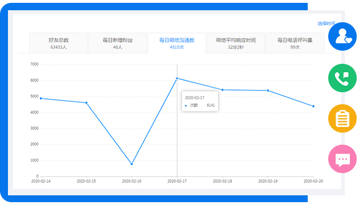Click the tooltip showing 次数 6141
The width and height of the screenshot is (359, 205).
(200, 101)
